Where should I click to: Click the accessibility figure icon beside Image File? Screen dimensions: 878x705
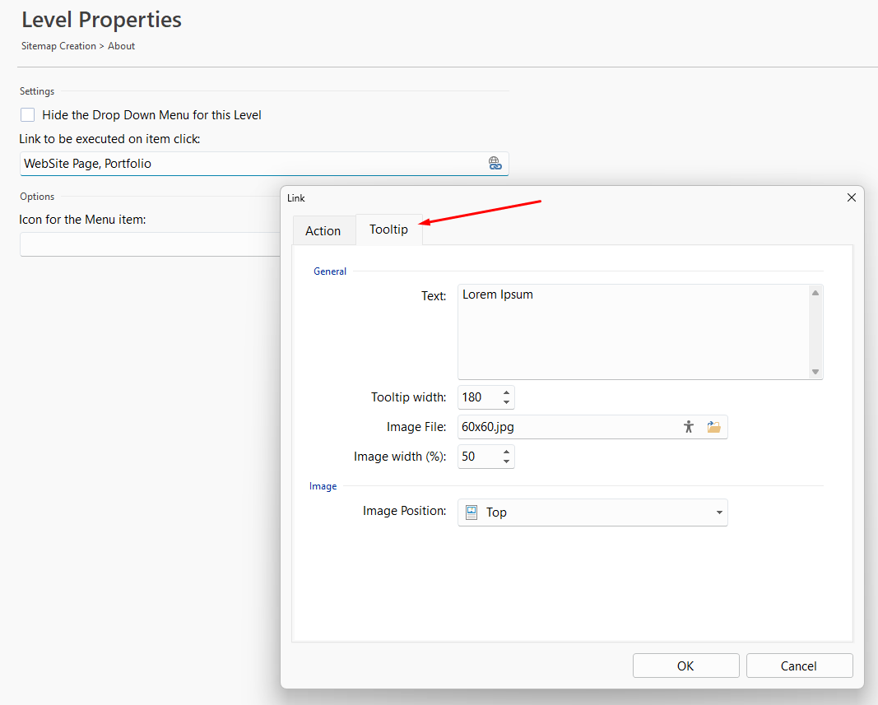[x=689, y=427]
